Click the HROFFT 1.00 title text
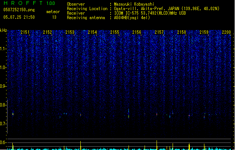 [30, 3]
